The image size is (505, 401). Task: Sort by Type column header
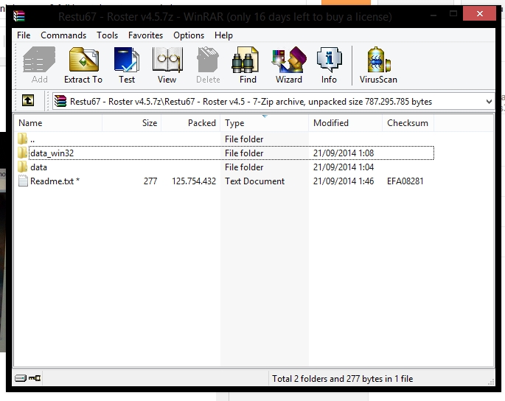click(265, 123)
